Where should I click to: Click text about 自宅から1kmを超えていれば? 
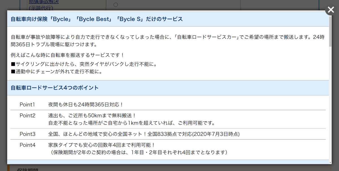coord(132,123)
